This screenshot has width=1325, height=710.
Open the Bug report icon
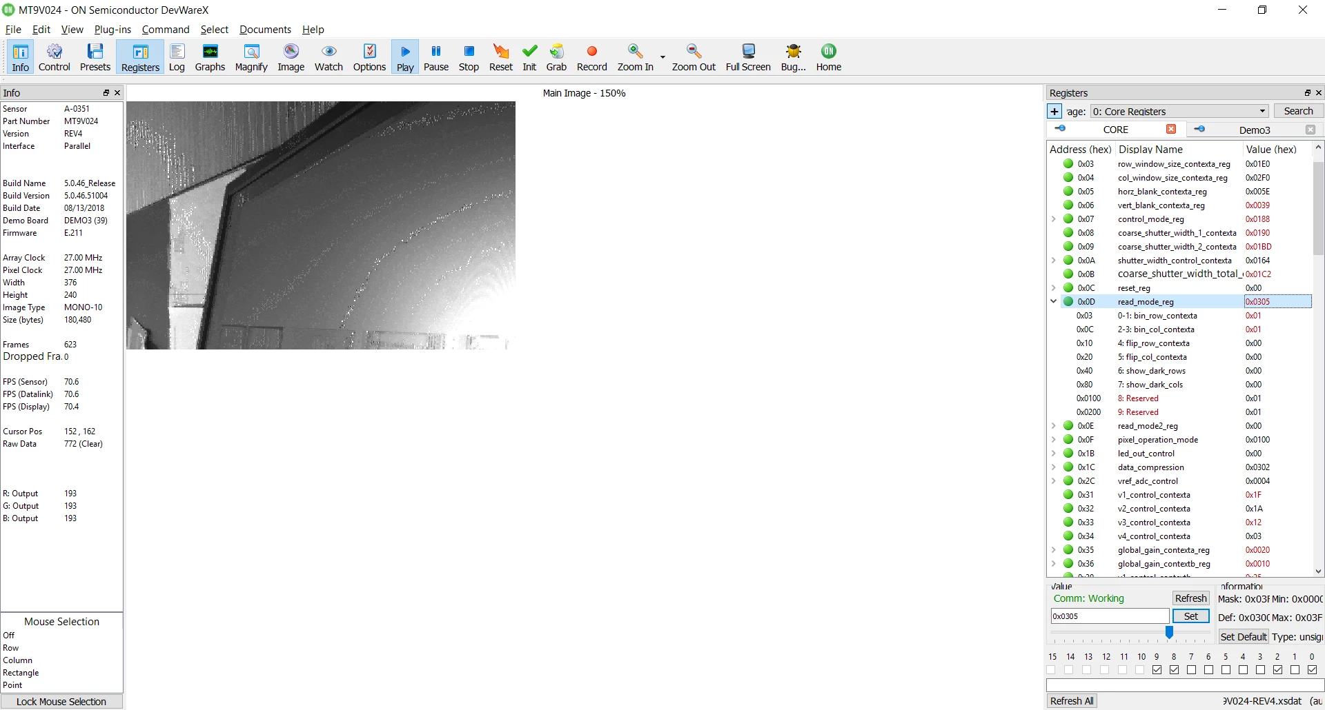(x=794, y=57)
